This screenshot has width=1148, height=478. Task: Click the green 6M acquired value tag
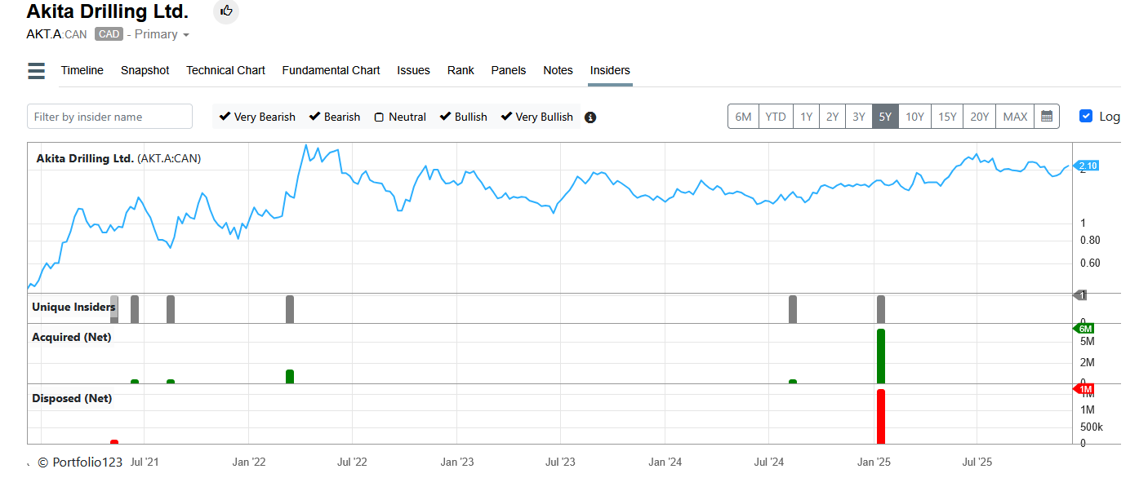coord(1084,328)
